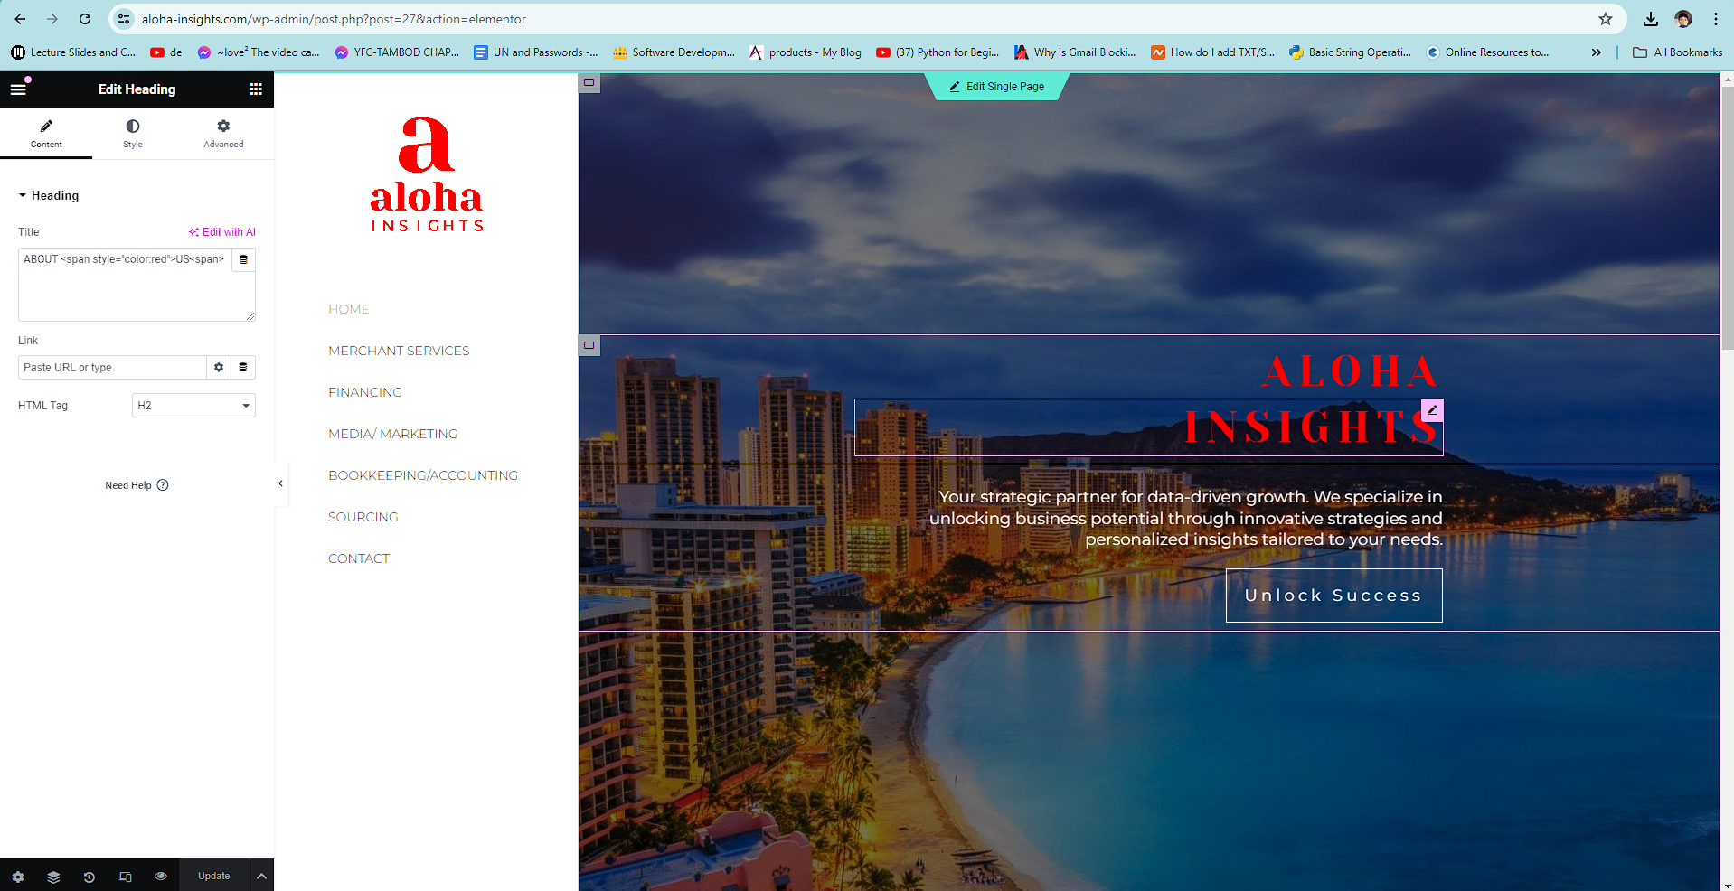This screenshot has height=891, width=1734.
Task: Switch to the Advanced tab
Action: point(223,133)
